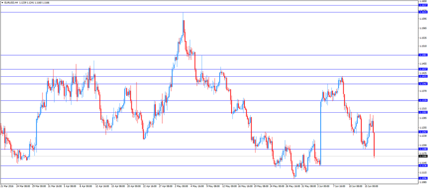Click the 1.1230 price scale value
The image size is (428, 189).
click(x=423, y=136)
